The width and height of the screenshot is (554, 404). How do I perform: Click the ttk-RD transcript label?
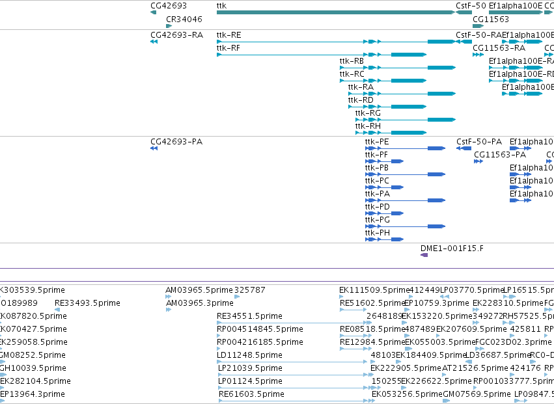(361, 100)
